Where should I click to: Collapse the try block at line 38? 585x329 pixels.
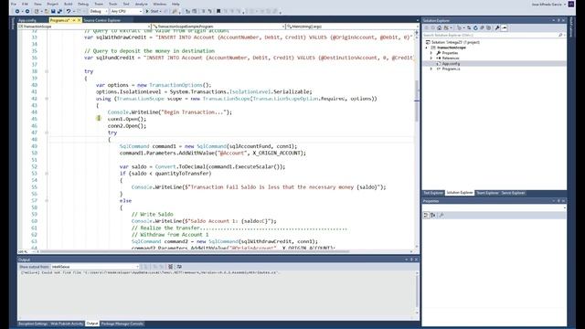coord(47,71)
